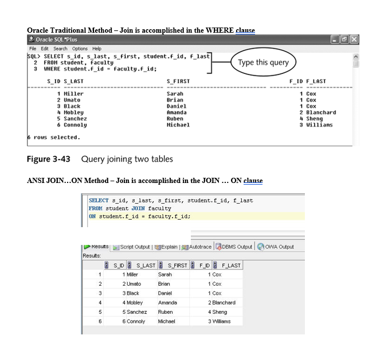Click Williams in SQL*Plus output
Viewport: 388px width, 343px height.
click(x=319, y=125)
